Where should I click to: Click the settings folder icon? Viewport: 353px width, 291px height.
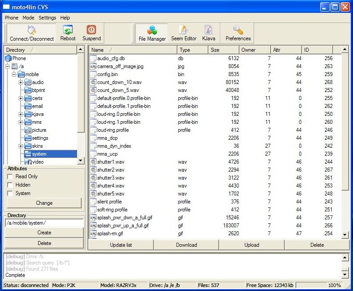[x=28, y=138]
